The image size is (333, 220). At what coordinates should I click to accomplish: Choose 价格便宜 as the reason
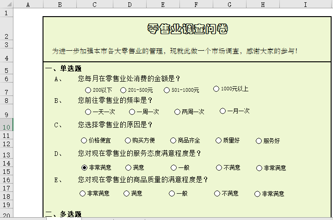pyautogui.click(x=84, y=141)
